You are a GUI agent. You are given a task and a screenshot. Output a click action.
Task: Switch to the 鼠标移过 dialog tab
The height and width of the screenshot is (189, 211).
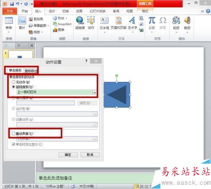pyautogui.click(x=31, y=71)
